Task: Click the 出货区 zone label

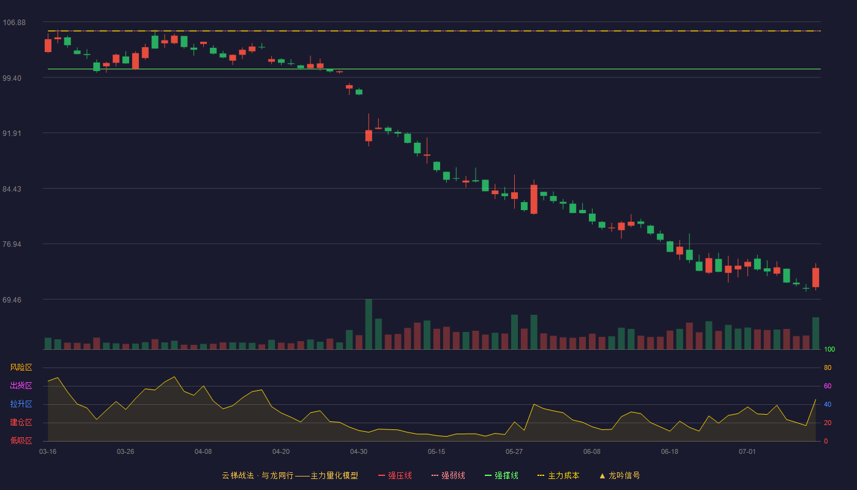Action: pos(21,386)
